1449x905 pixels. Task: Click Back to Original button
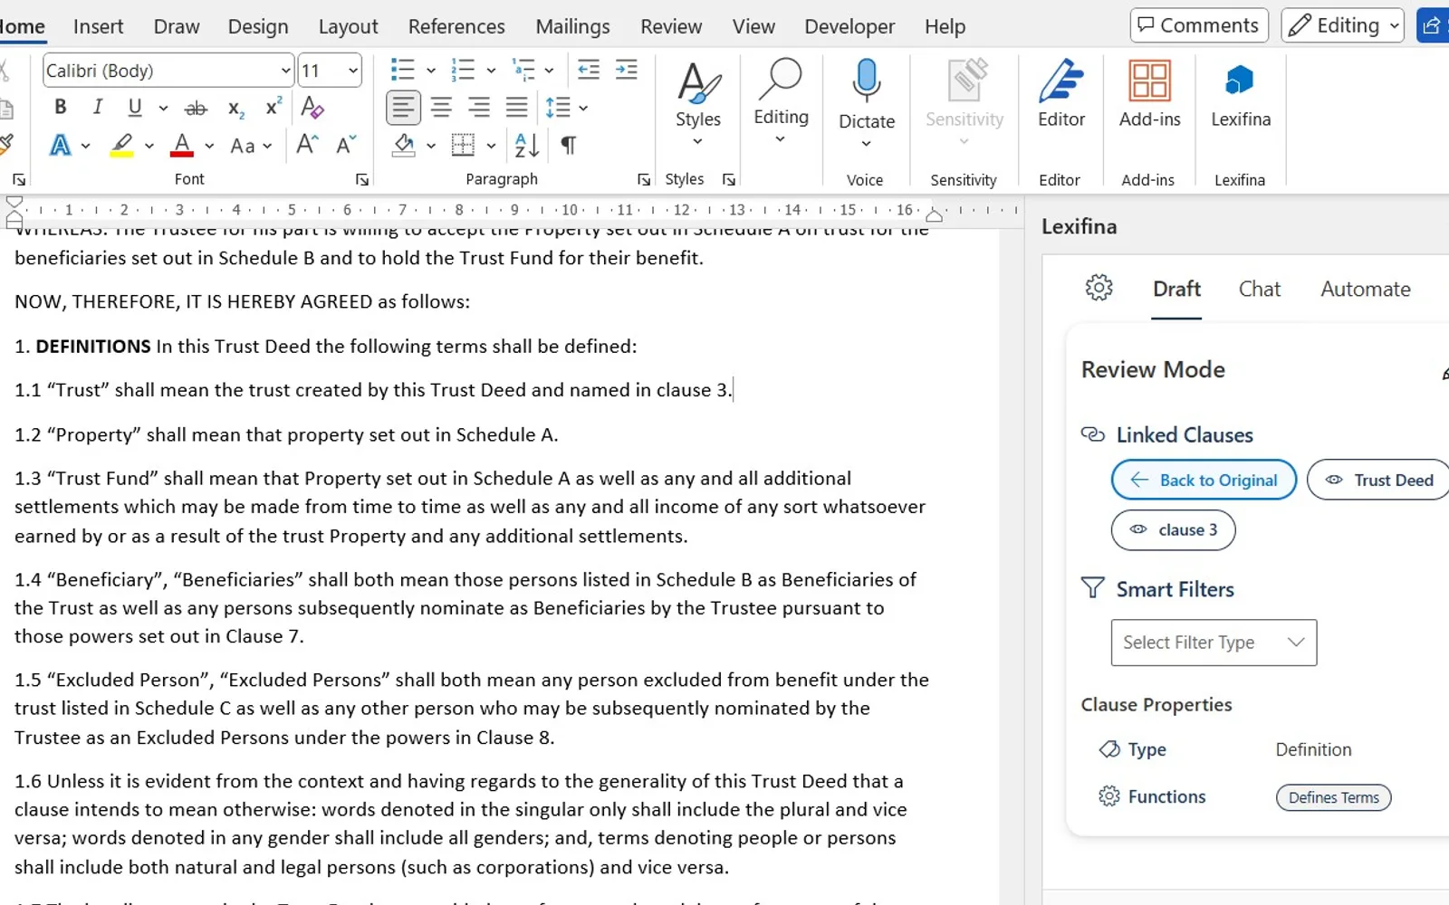(x=1204, y=480)
